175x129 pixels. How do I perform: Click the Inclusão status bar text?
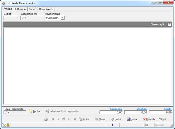point(160,125)
